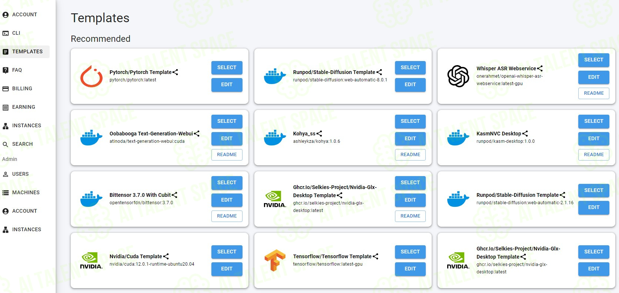Select the Oobabooga Text-Generation-Webui template
The height and width of the screenshot is (293, 619).
(227, 121)
